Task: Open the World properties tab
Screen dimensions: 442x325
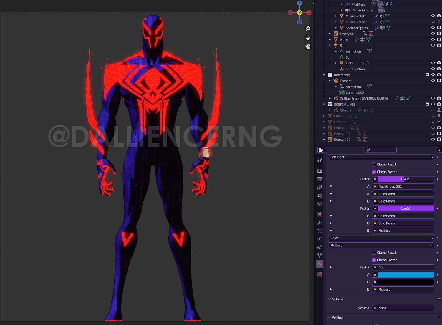Action: pyautogui.click(x=320, y=204)
